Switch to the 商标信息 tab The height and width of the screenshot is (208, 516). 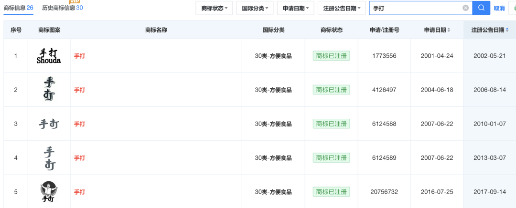pyautogui.click(x=18, y=8)
